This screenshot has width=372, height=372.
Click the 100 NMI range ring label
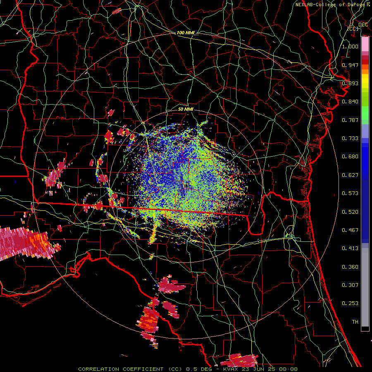[186, 33]
